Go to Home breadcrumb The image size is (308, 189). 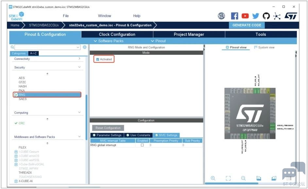[15, 25]
